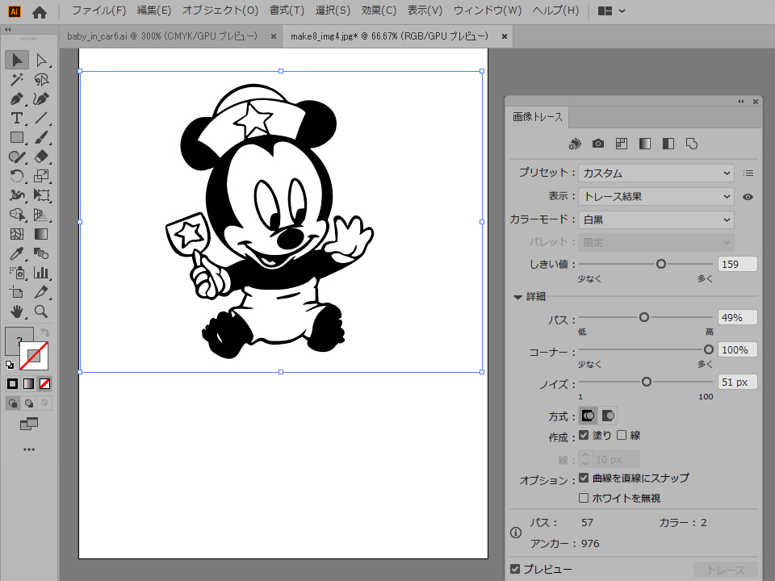Uncheck the 塗り (fill) checkbox
775x581 pixels.
tap(584, 435)
